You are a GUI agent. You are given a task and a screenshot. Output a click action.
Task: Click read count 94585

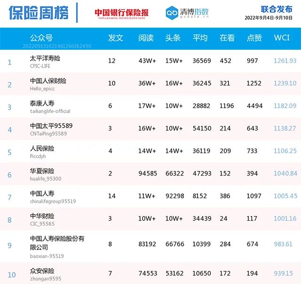pyautogui.click(x=148, y=173)
